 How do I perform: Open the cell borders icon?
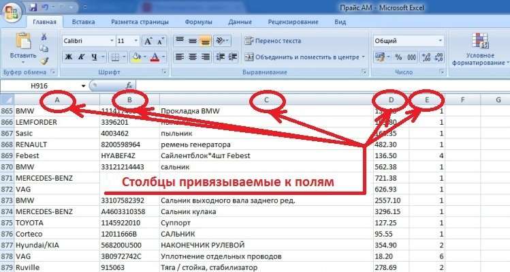click(x=115, y=57)
